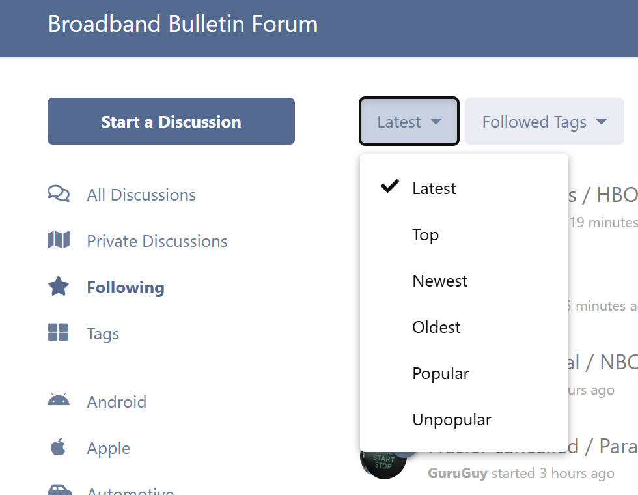Click the checkmark next to Latest
This screenshot has height=495, width=638.
pos(390,186)
